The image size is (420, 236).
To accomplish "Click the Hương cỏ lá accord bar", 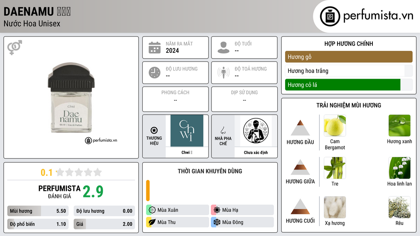I will tap(349, 85).
